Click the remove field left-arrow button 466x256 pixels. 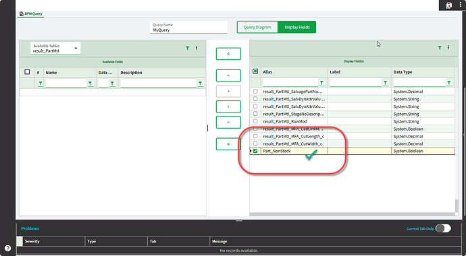point(228,106)
